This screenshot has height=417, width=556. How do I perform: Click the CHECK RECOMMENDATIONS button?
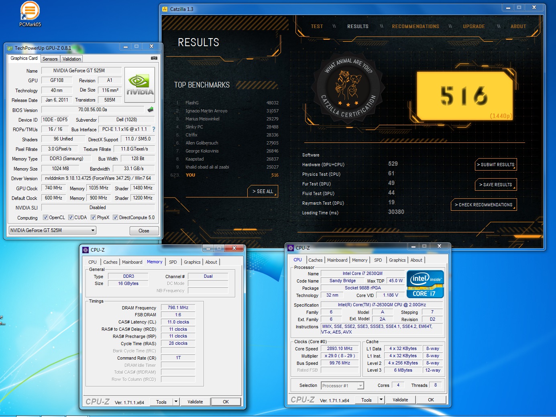484,205
